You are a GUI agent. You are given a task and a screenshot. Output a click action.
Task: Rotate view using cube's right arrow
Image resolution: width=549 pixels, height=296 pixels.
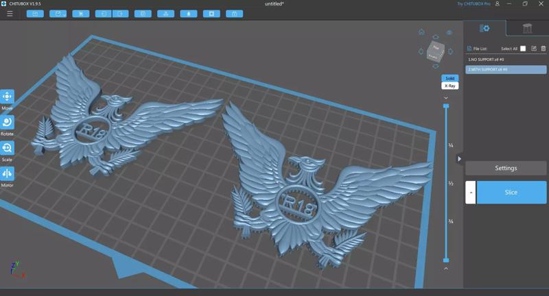451,51
